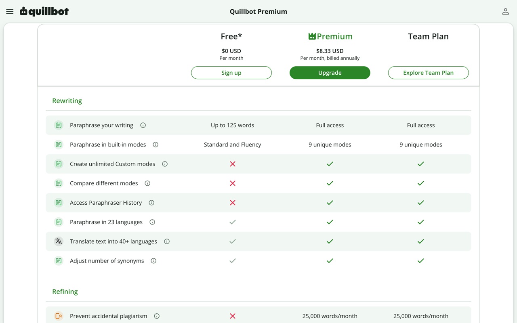Screen dimensions: 517x323
Task: Click the plagiarism checker icon in the Refining section
Action: pyautogui.click(x=59, y=316)
